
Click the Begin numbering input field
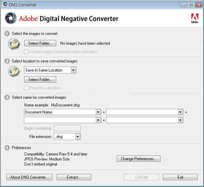tap(67, 128)
